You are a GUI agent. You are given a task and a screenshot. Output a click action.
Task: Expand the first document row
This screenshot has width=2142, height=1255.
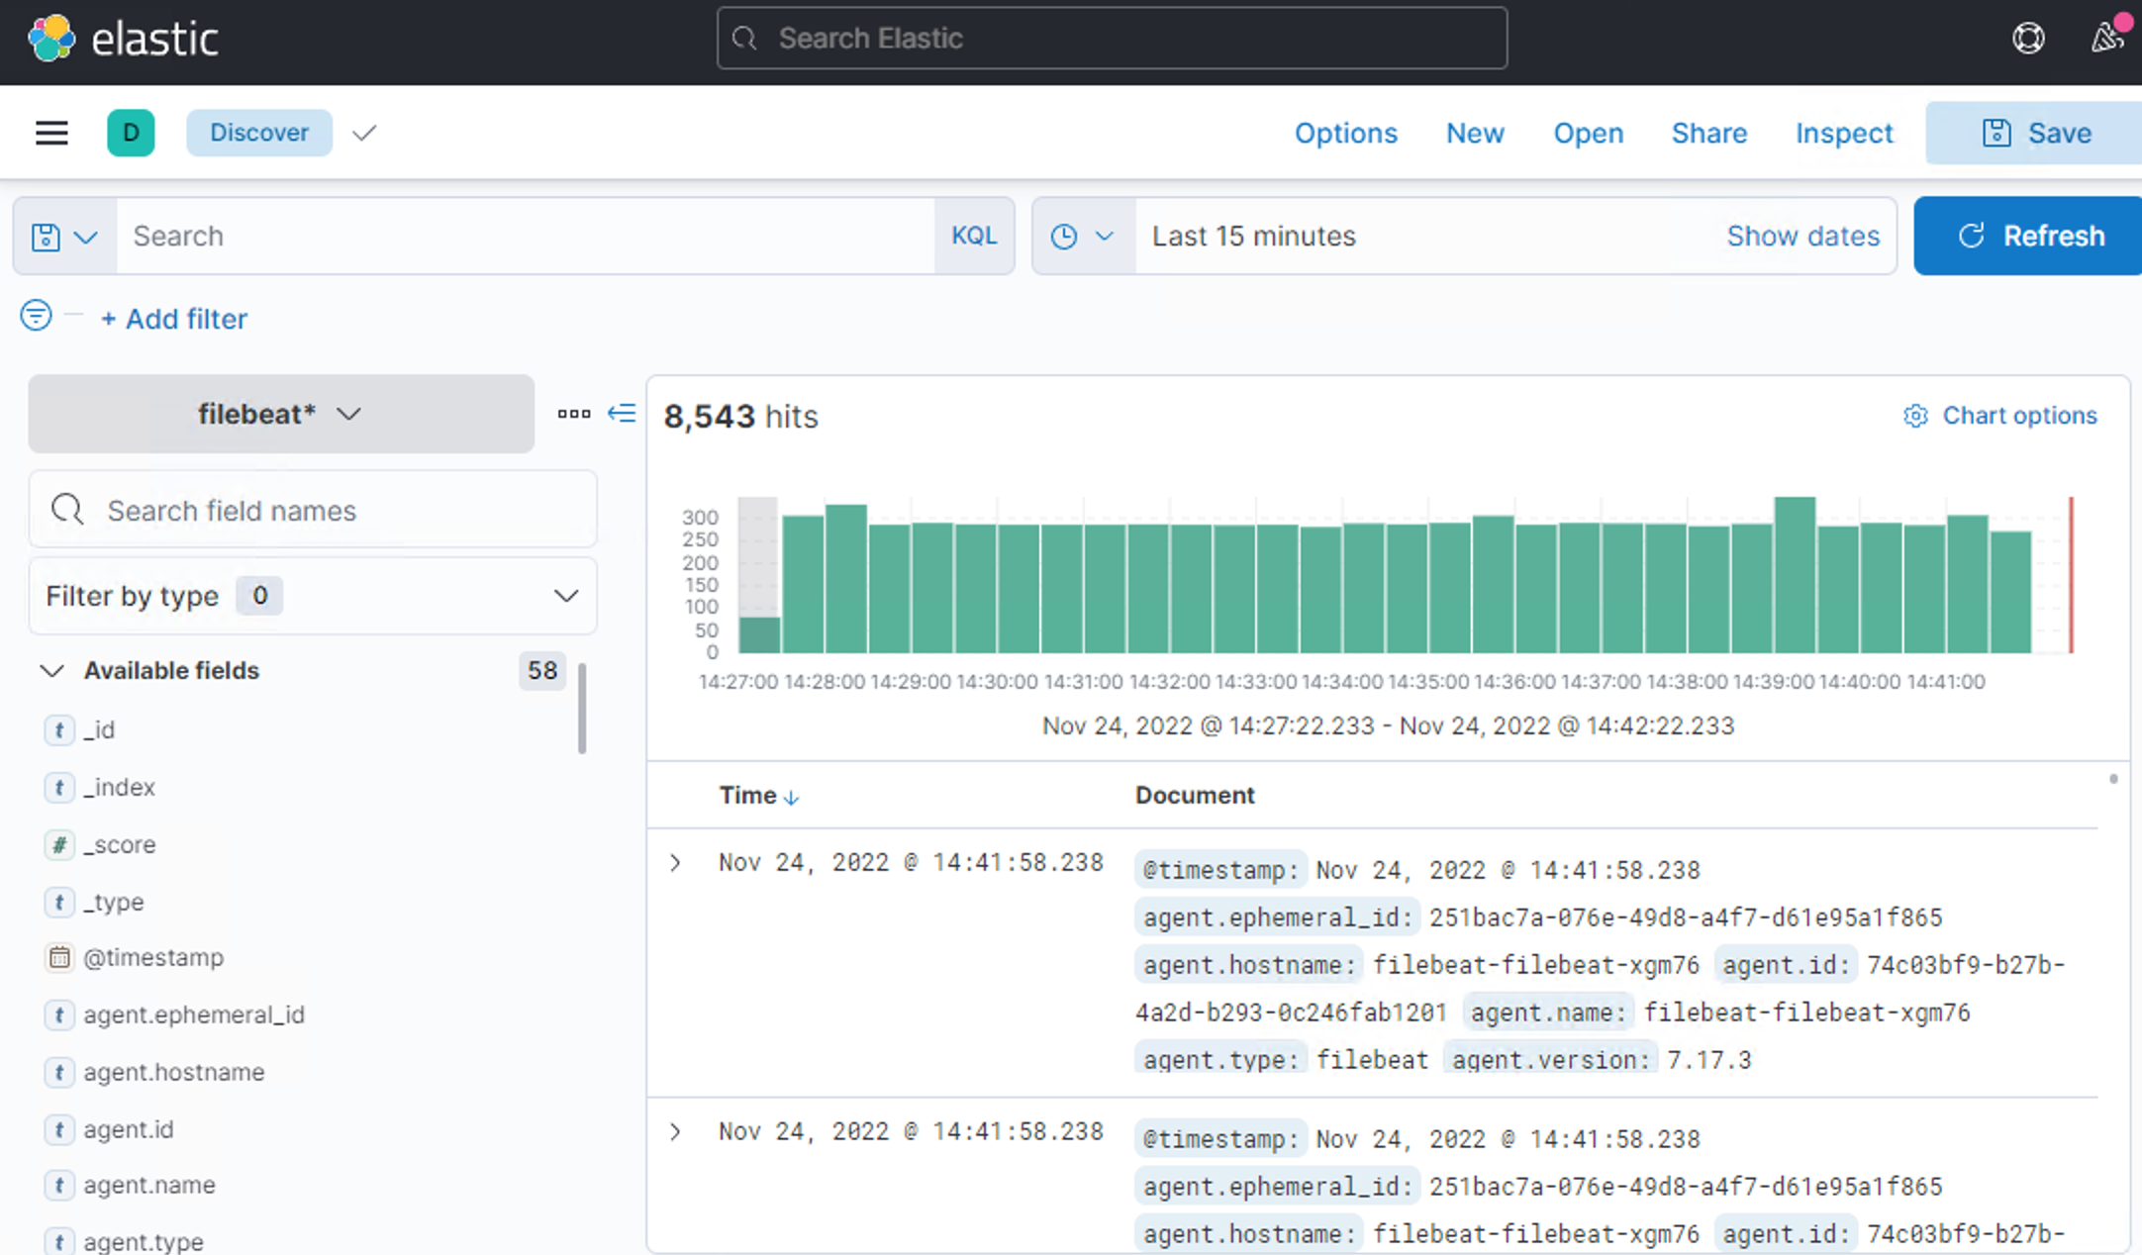[675, 863]
